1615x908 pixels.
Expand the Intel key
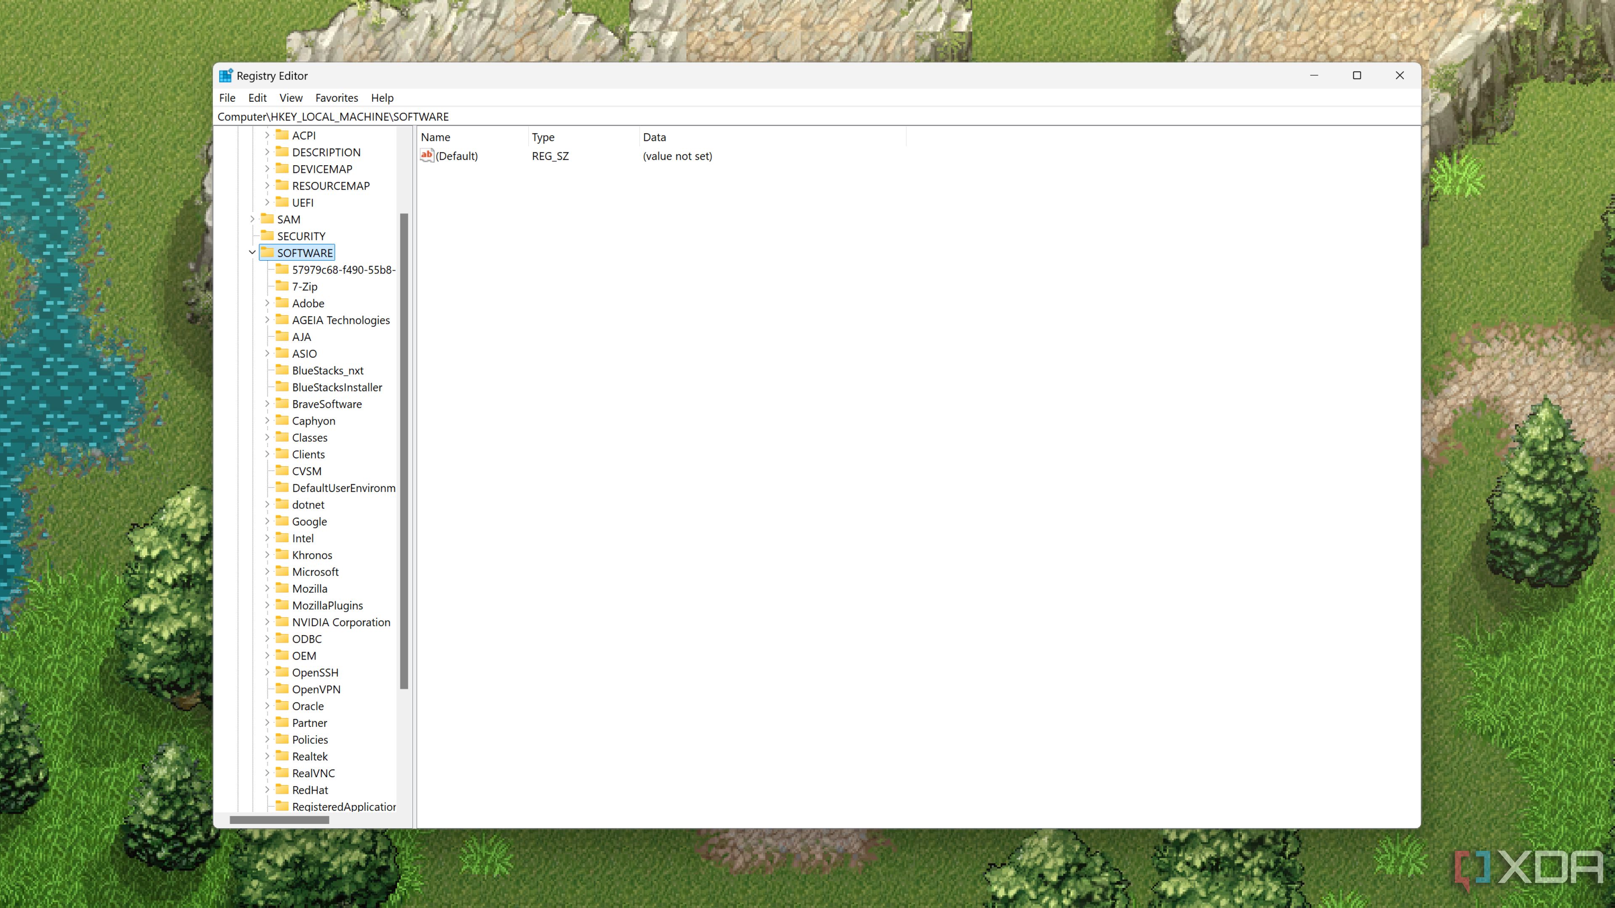(x=267, y=538)
